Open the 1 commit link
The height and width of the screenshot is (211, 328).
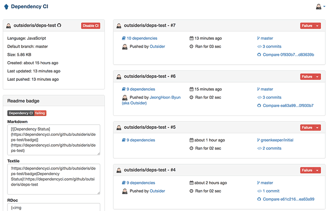click(x=271, y=191)
